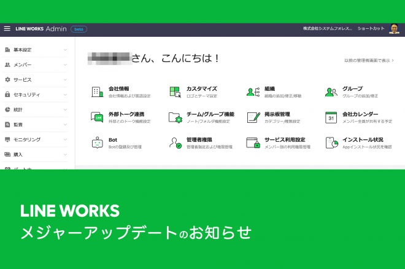Open the ショートカット menu
405x269 pixels.
[371, 28]
